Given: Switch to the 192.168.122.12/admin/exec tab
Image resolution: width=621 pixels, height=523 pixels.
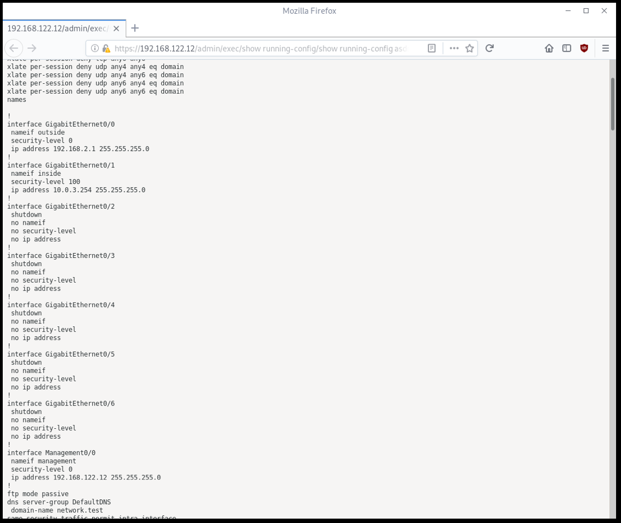Looking at the screenshot, I should [x=60, y=28].
